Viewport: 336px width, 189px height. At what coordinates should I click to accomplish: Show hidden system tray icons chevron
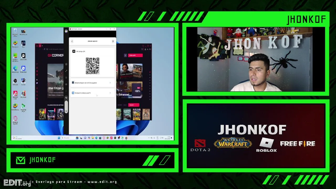pyautogui.click(x=149, y=138)
